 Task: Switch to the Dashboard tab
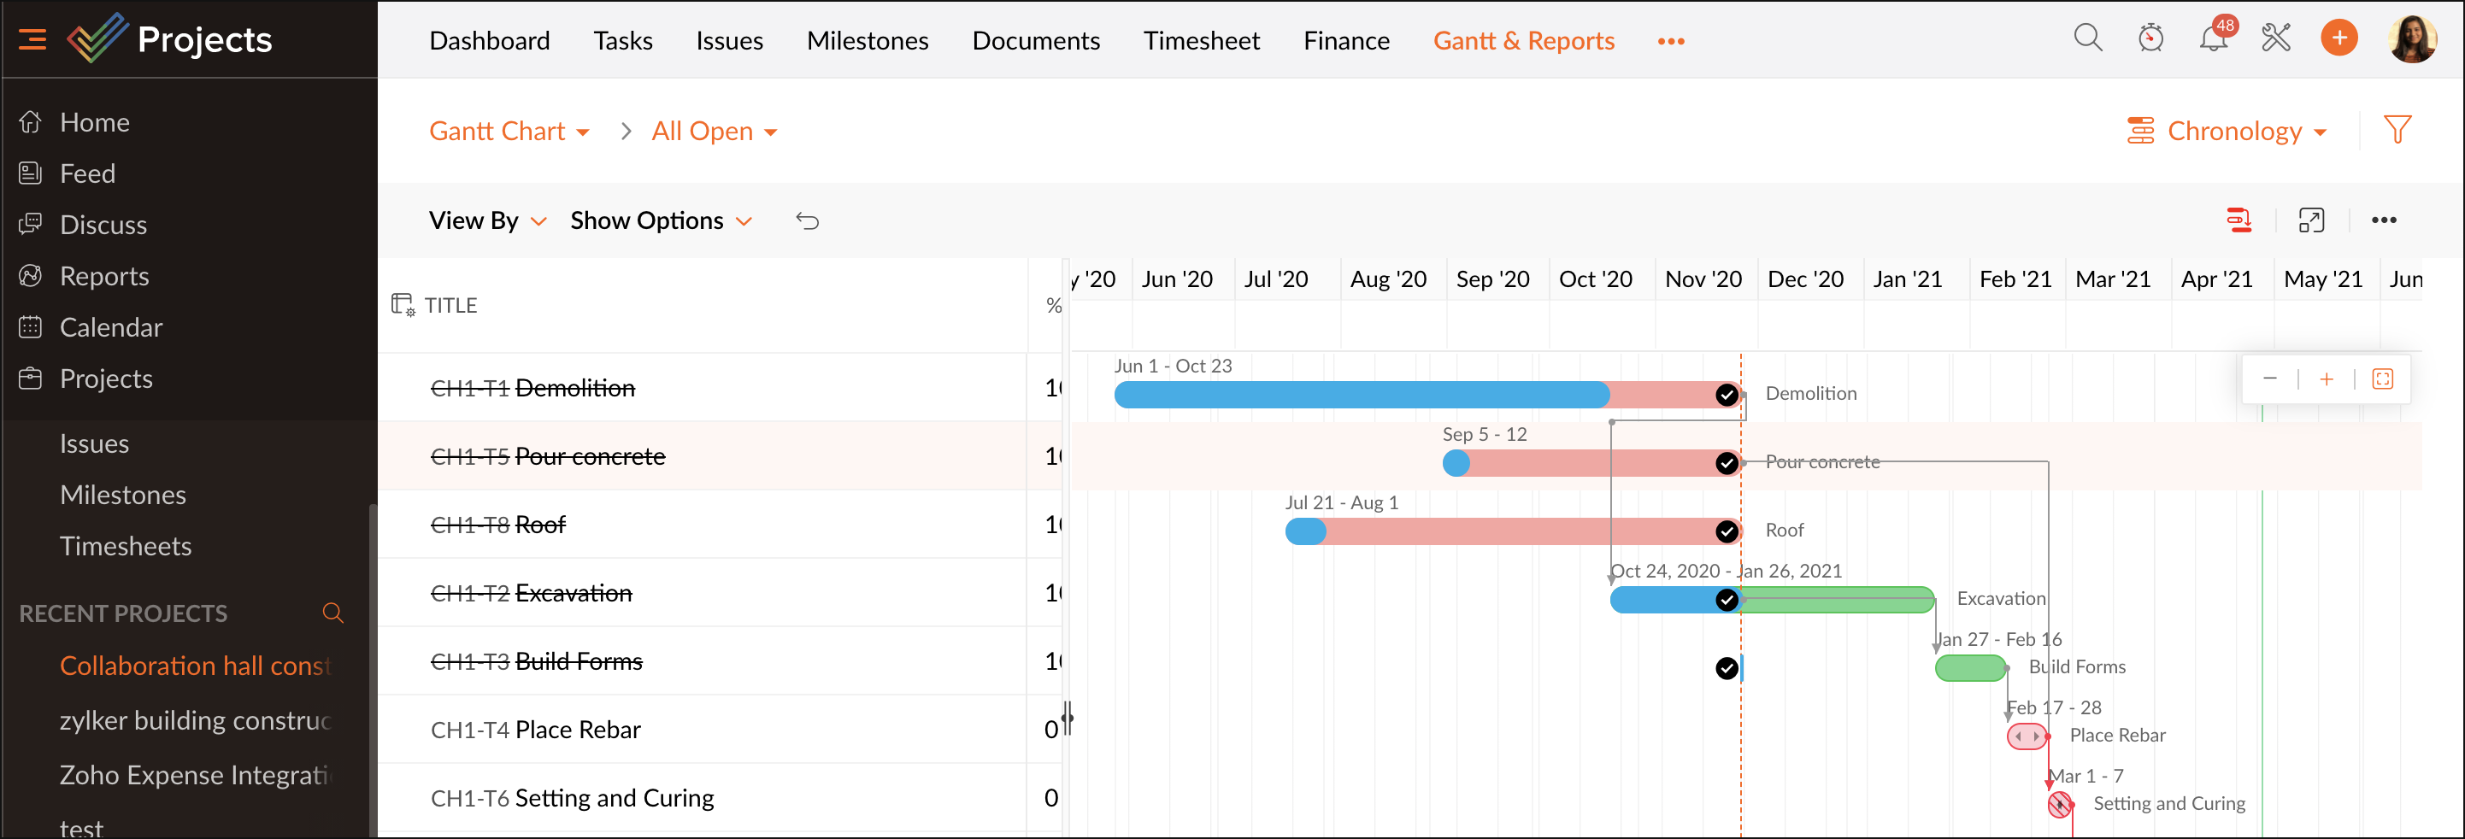tap(489, 40)
